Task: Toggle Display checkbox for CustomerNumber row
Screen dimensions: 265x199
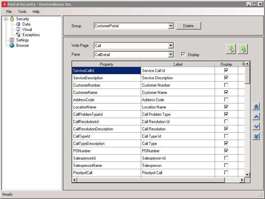Action: (x=226, y=85)
